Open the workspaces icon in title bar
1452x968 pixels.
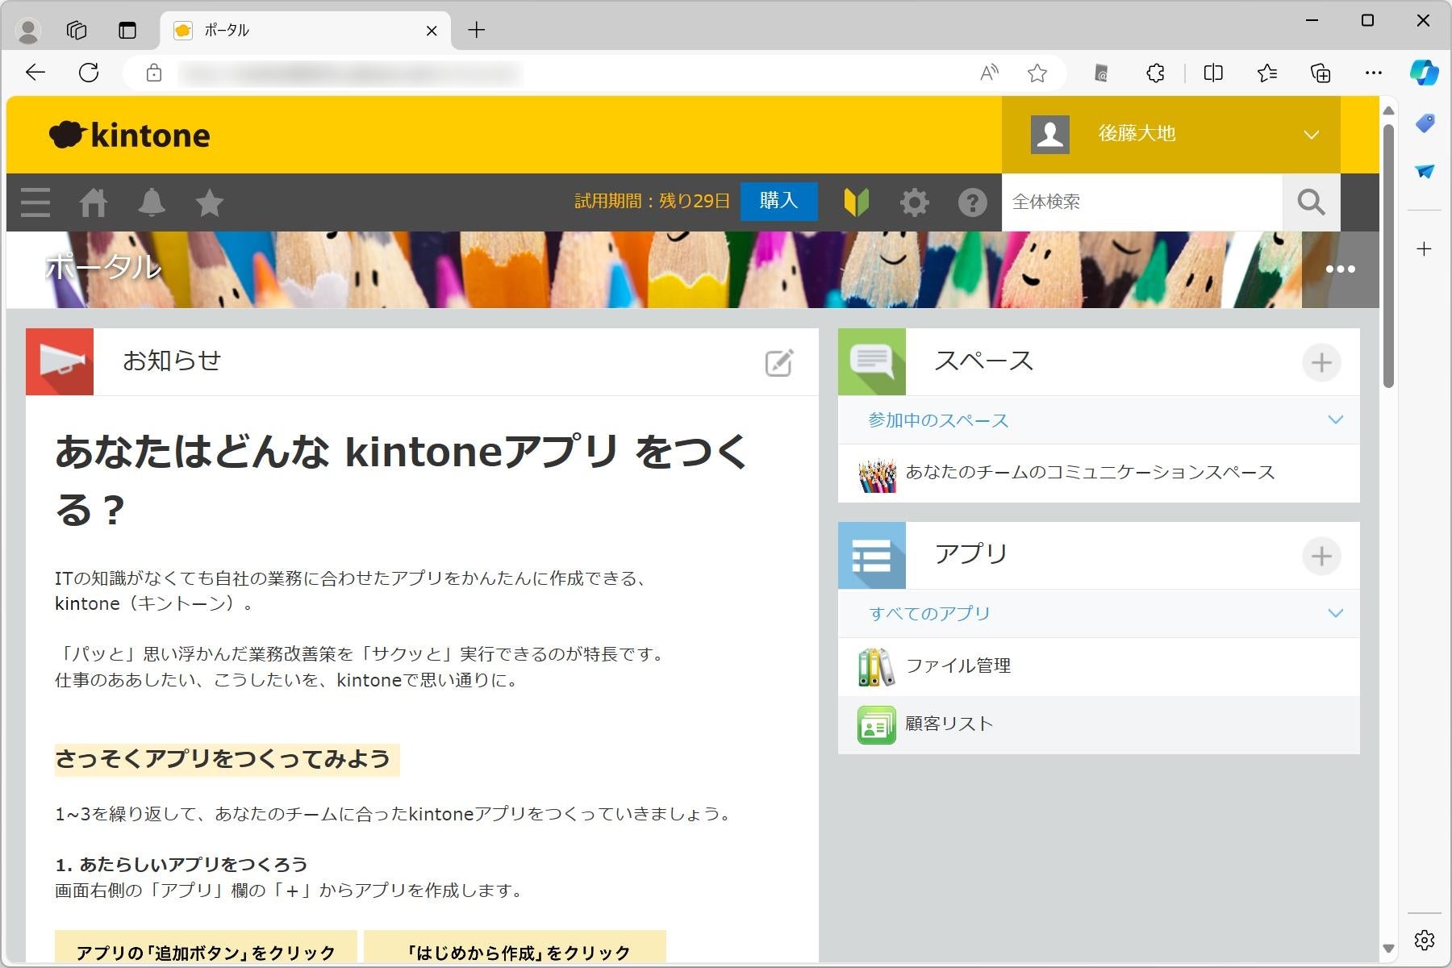(77, 31)
